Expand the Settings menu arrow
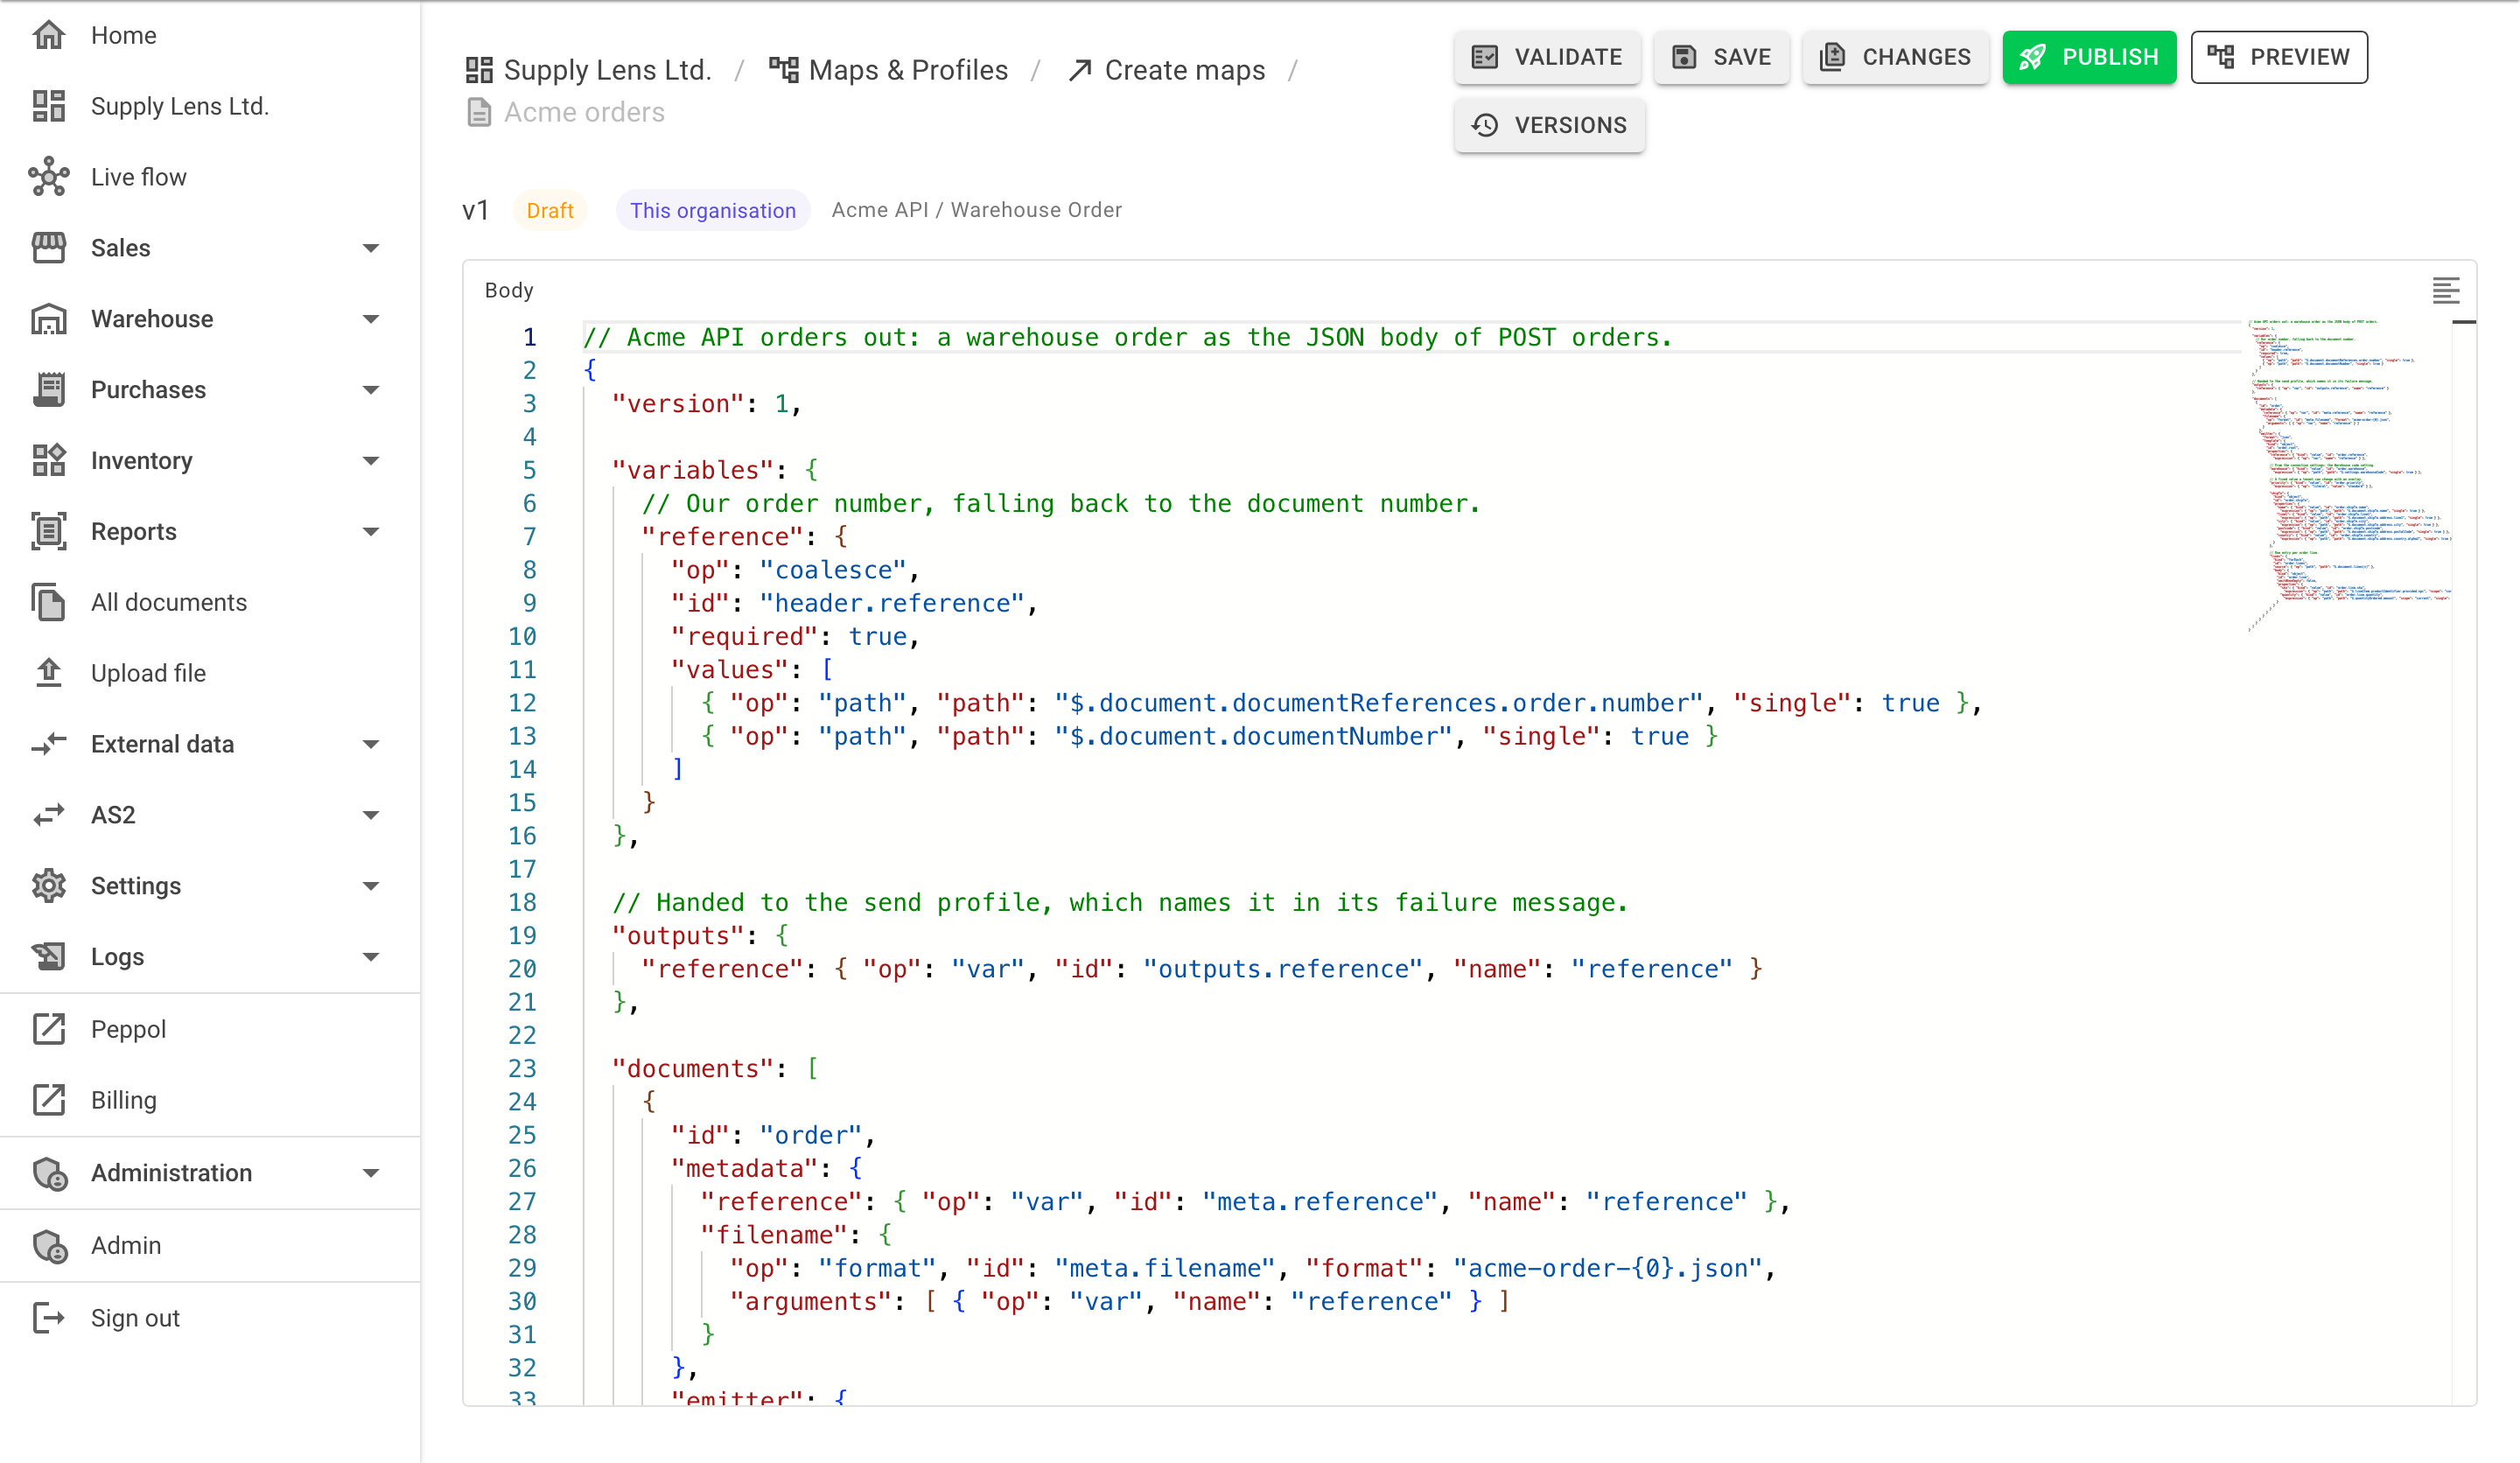2520x1463 pixels. coord(371,887)
